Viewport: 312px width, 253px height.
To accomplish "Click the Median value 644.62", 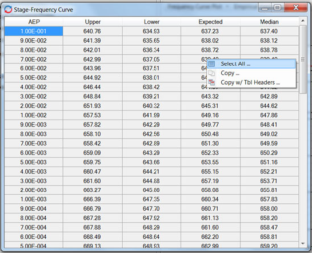I will pos(269,106).
